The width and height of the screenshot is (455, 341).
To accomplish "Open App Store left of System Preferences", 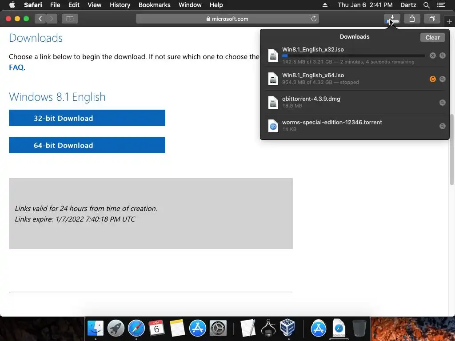I will [x=198, y=328].
